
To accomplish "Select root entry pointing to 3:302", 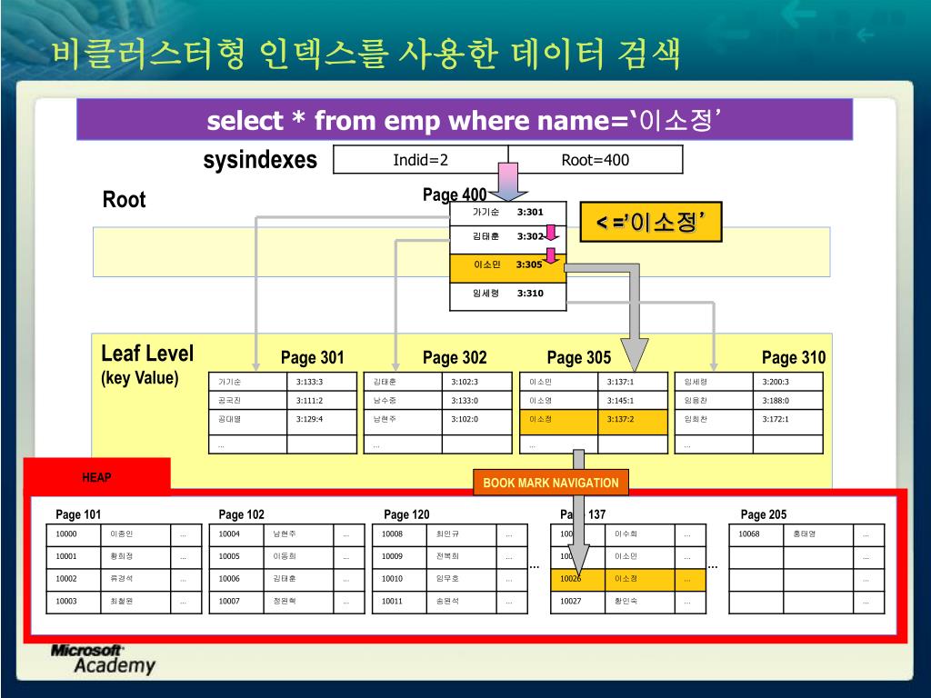I will [507, 239].
